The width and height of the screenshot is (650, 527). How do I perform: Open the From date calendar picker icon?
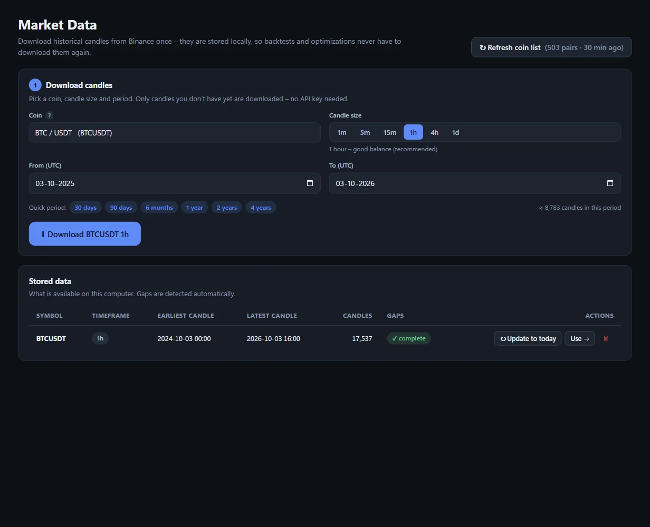tap(310, 183)
